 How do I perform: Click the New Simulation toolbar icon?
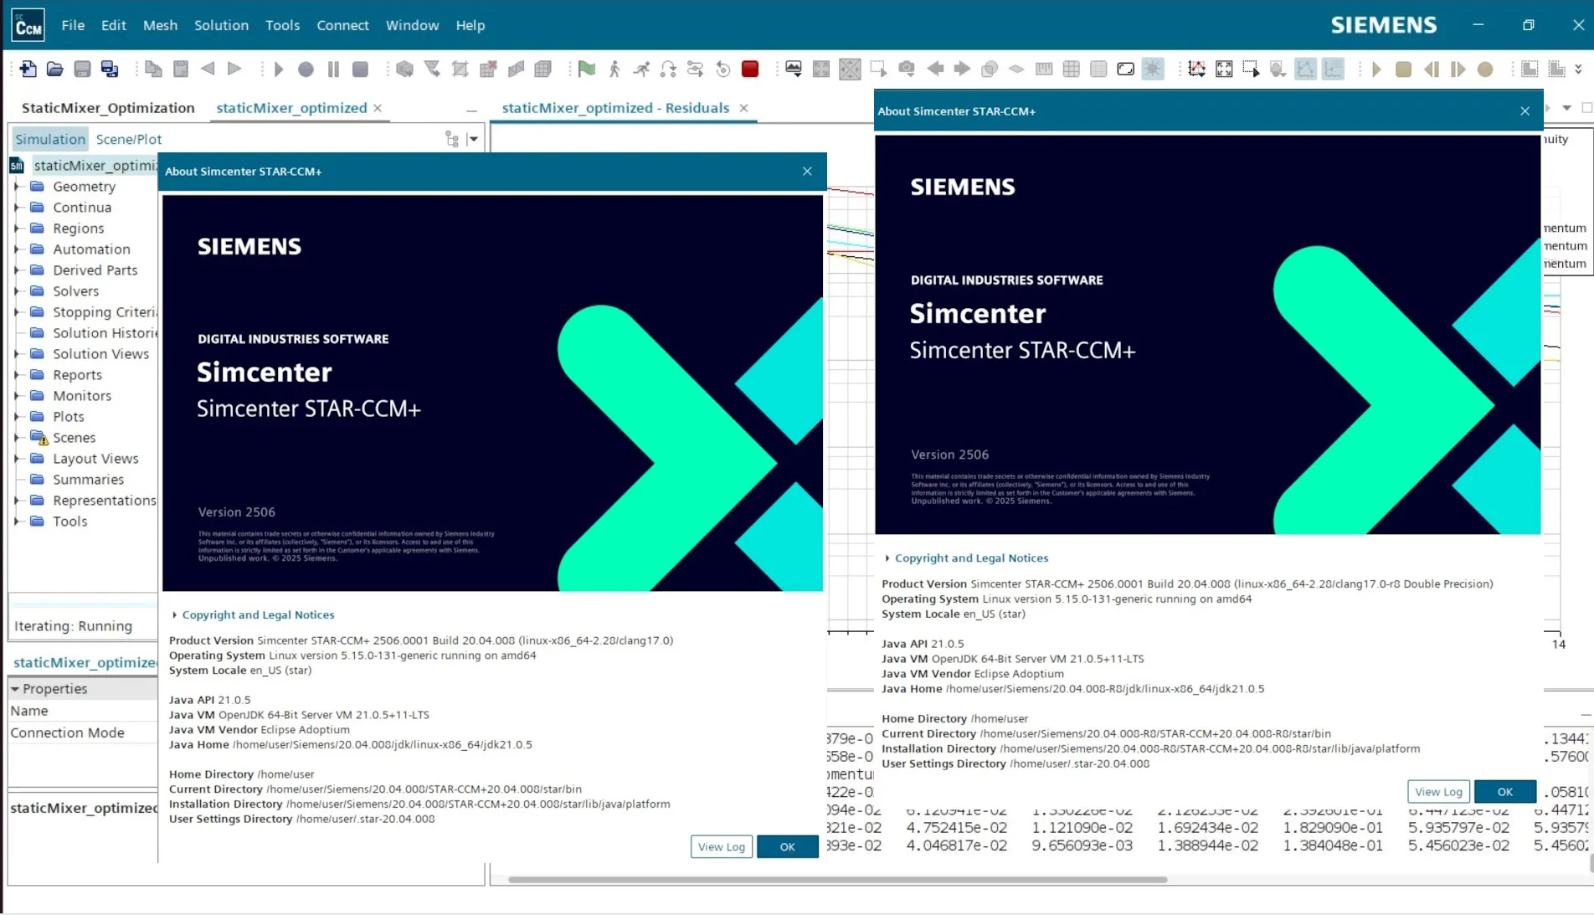click(28, 69)
